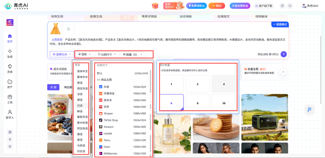
Task: Click the bottom sidebar circle target icon
Action: pos(10,132)
